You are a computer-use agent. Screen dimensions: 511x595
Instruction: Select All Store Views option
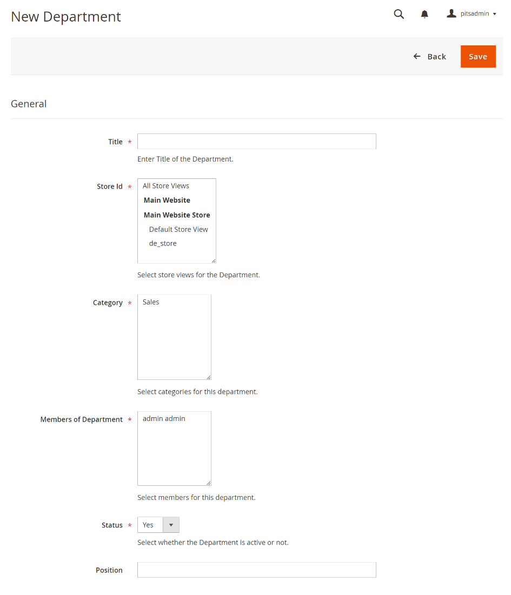click(166, 186)
